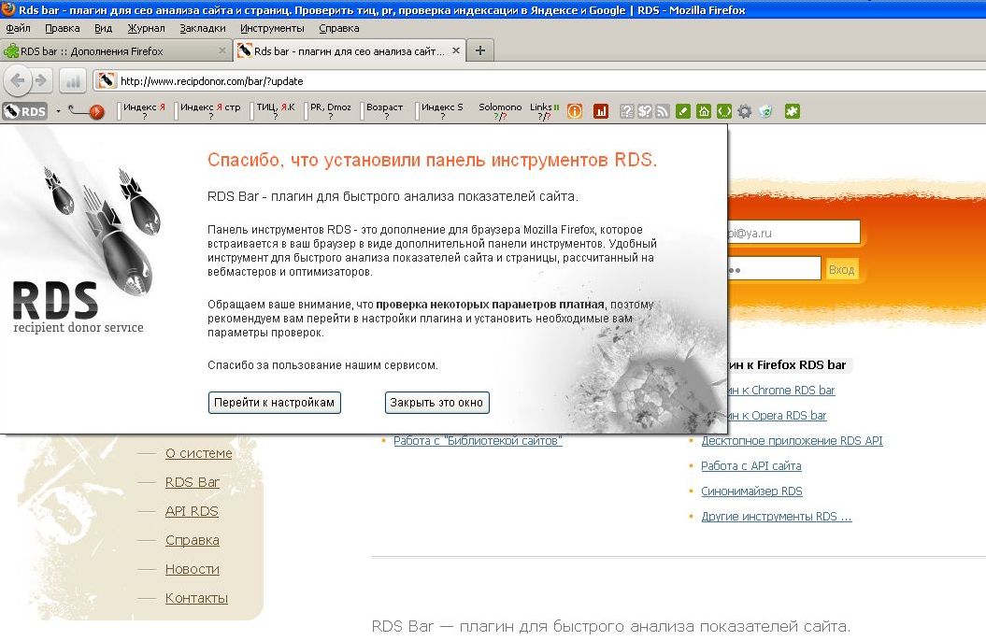Click the red bar chart icon
Image resolution: width=986 pixels, height=641 pixels.
pyautogui.click(x=601, y=111)
